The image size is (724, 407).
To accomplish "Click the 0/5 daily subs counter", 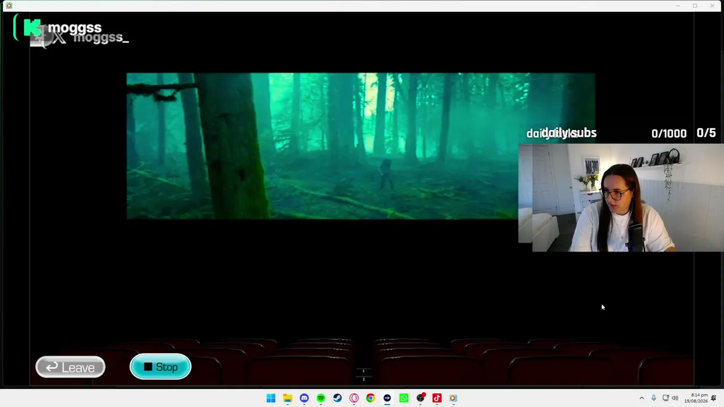I will point(706,133).
